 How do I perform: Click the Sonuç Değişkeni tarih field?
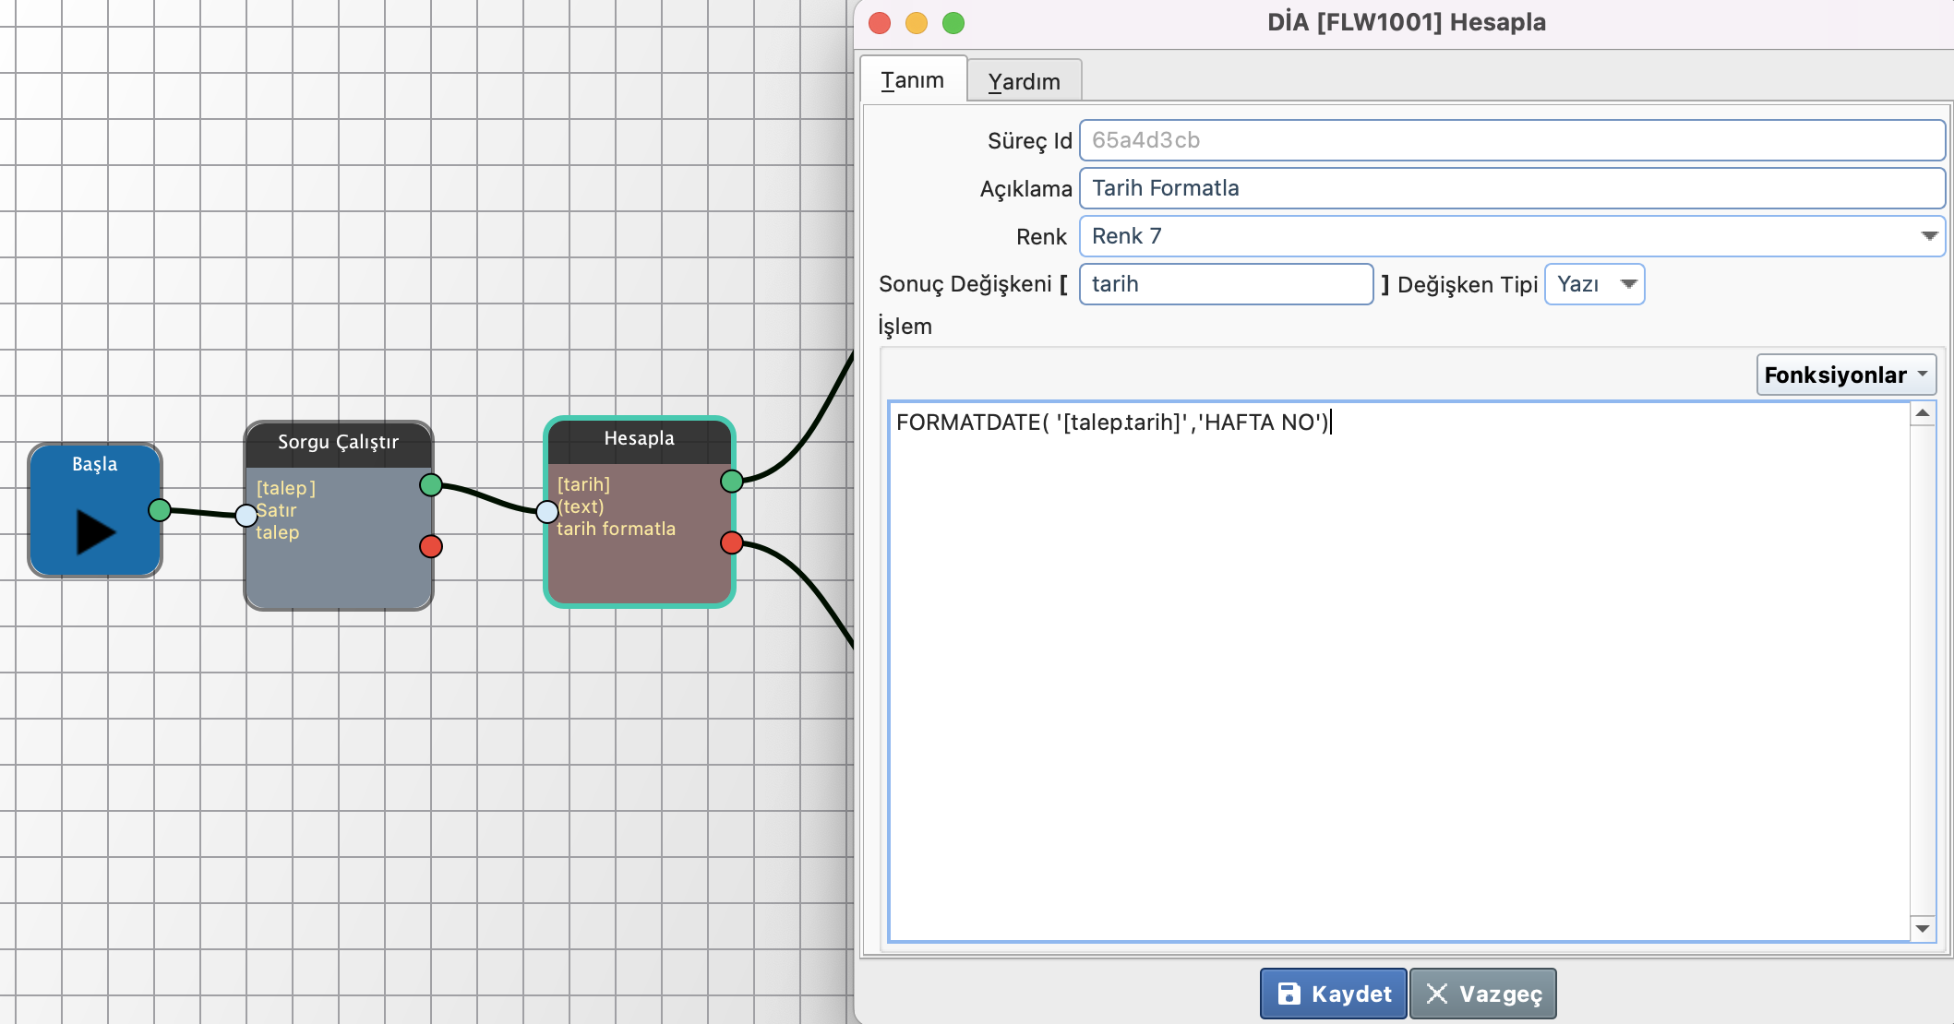tap(1226, 284)
